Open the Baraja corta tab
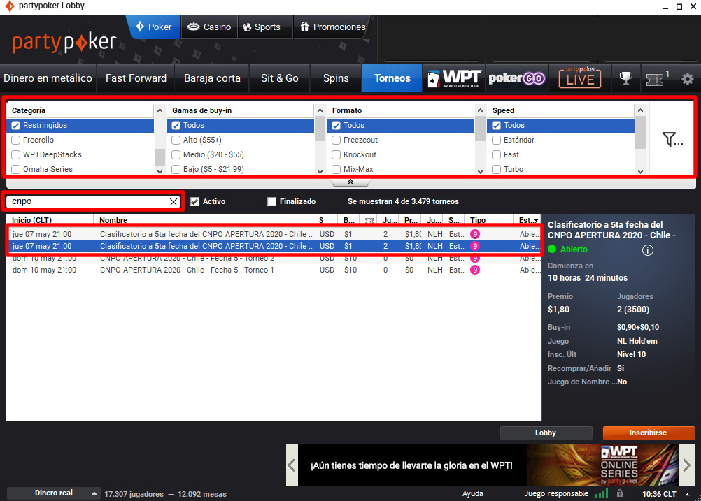 (213, 78)
